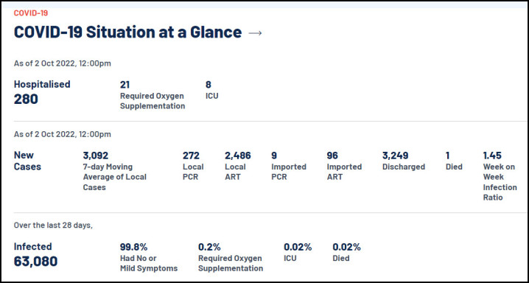
Task: Click the 21 Required Oxygen Supplementation stat
Action: [153, 95]
